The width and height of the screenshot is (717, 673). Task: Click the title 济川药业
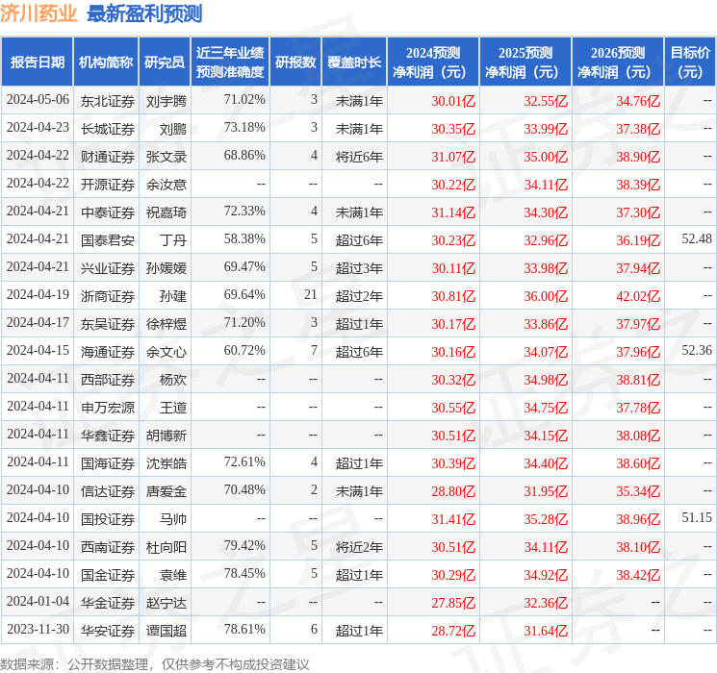(38, 13)
